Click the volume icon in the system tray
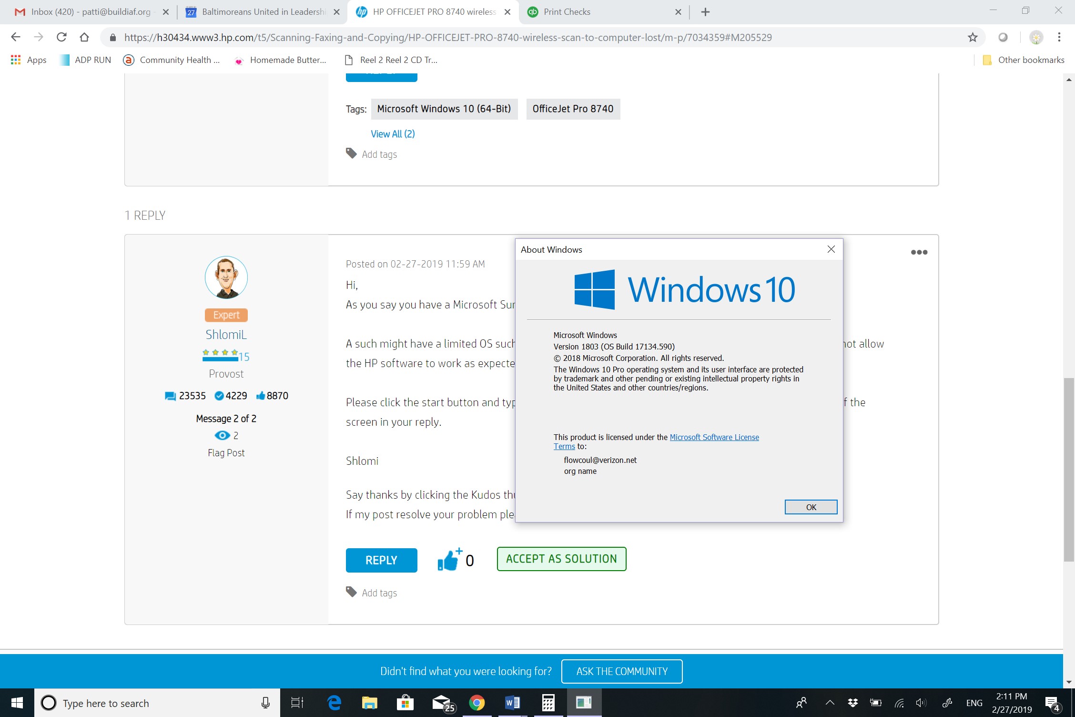This screenshot has width=1075, height=717. 921,703
